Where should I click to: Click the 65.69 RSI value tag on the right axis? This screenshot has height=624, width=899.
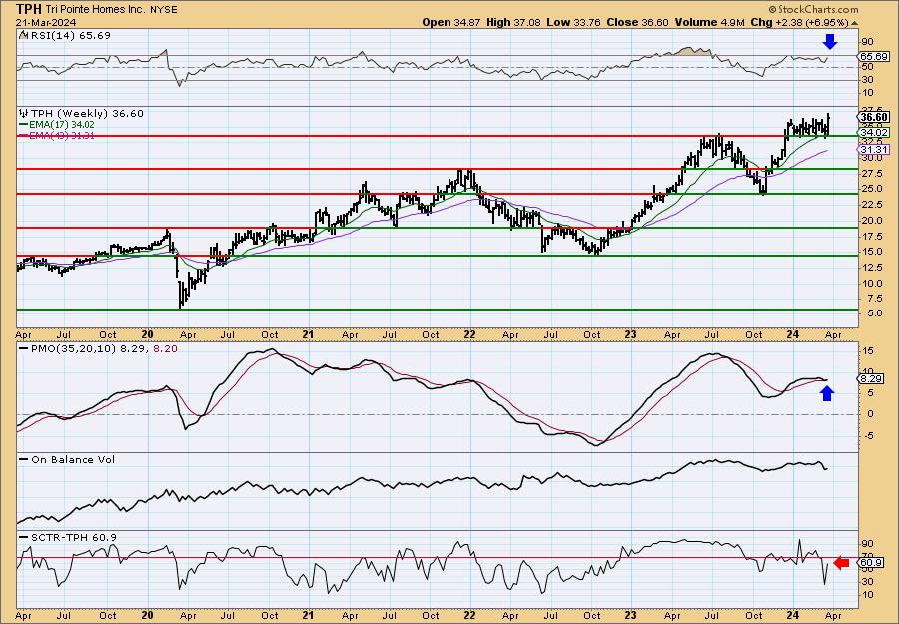(875, 56)
